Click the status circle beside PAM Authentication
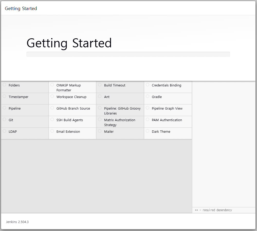 point(148,119)
